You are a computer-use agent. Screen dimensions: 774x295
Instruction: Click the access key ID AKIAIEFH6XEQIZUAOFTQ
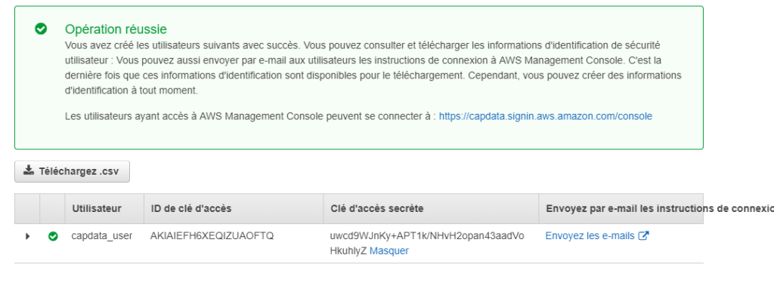point(212,236)
